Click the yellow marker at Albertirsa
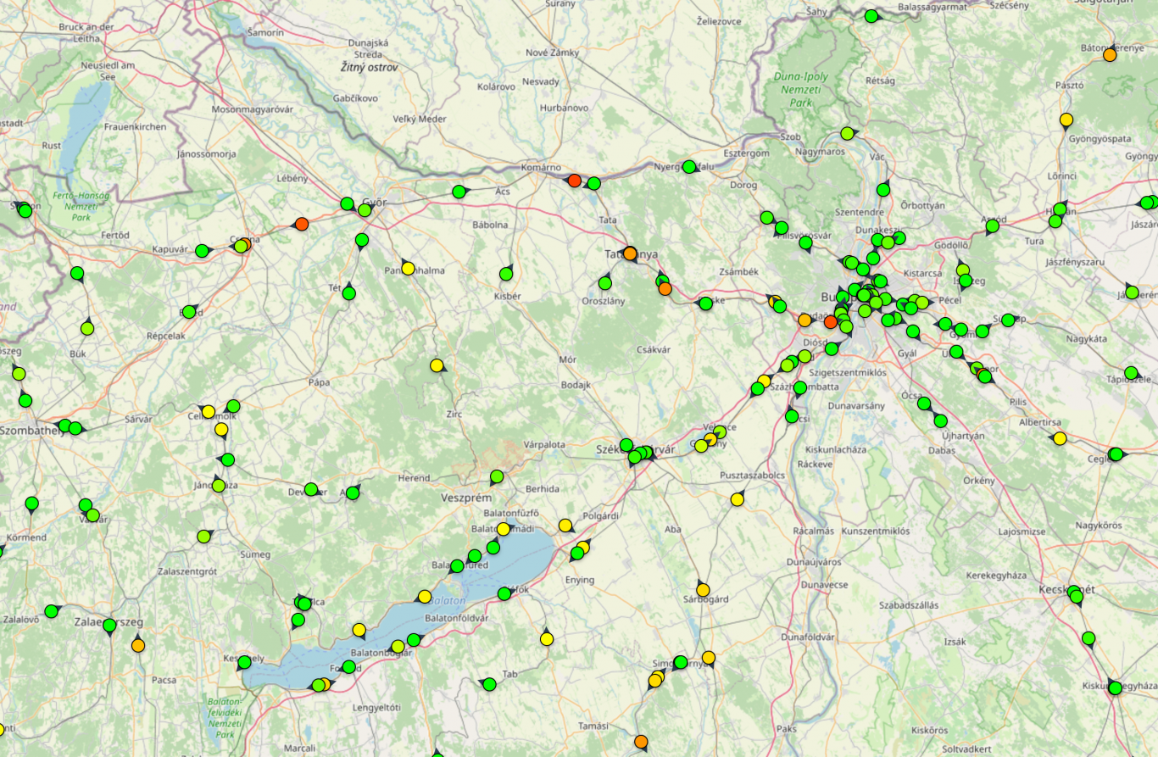 1060,438
